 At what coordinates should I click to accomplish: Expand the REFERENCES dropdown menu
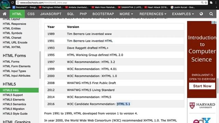[x=153, y=14]
